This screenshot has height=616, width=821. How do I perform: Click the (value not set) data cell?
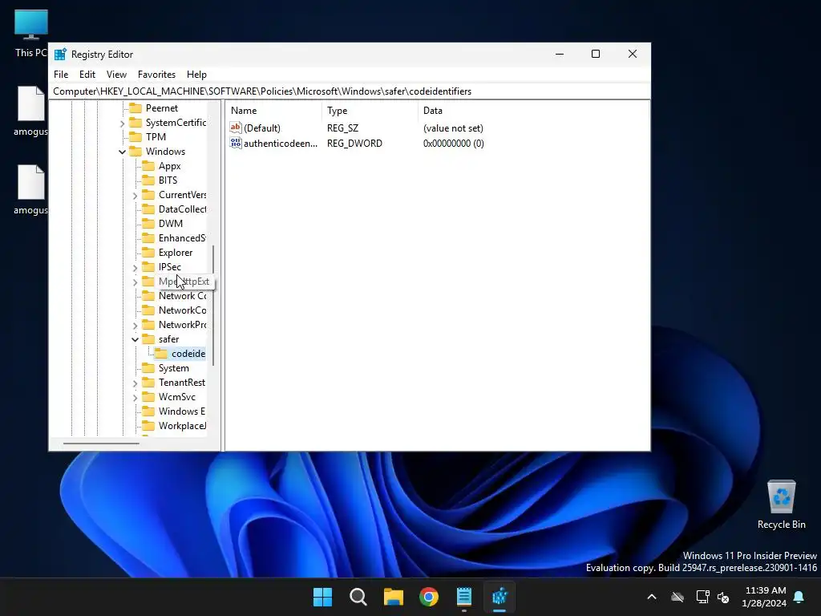(x=454, y=128)
